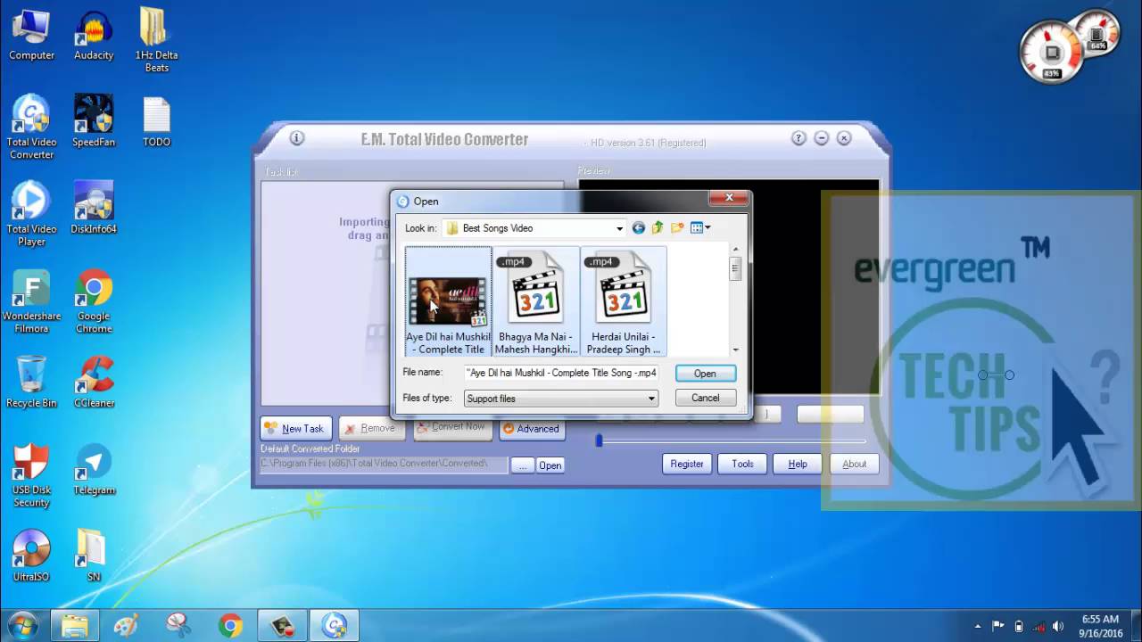Select the UltraISO desktop icon

31,555
